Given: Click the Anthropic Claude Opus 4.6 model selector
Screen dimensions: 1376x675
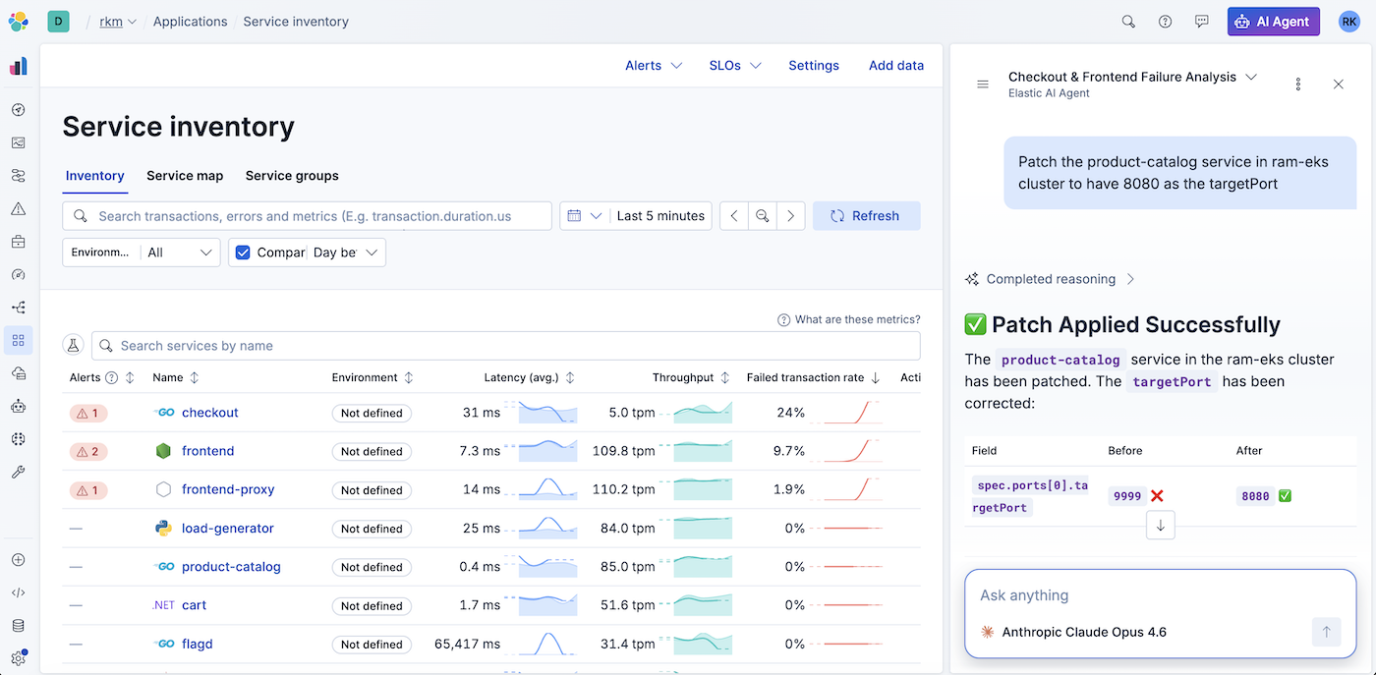Looking at the screenshot, I should click(1073, 632).
